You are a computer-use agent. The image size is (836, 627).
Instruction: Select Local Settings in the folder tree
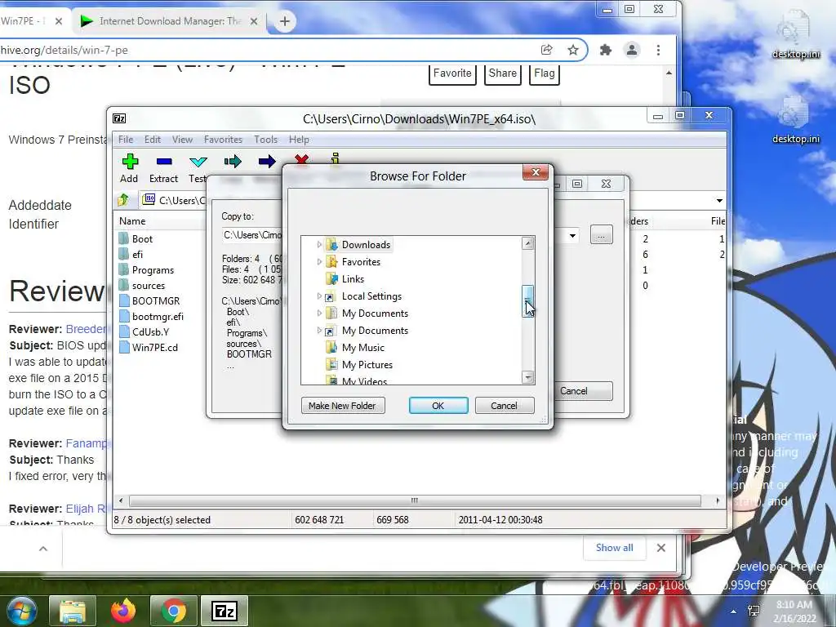click(371, 296)
